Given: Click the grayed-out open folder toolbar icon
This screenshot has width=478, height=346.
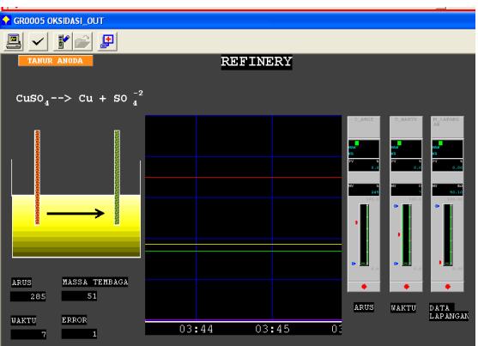Looking at the screenshot, I should coord(82,41).
